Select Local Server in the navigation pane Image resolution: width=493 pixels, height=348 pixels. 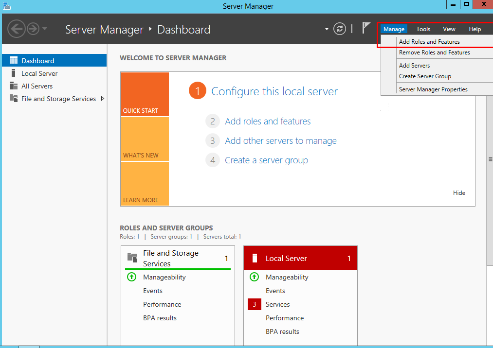[x=55, y=73]
